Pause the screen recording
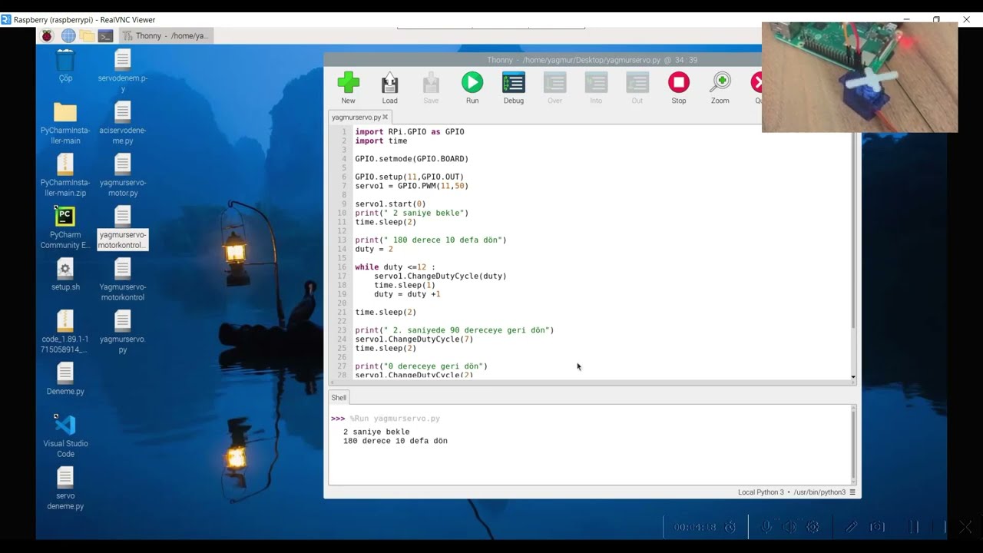983x553 pixels. [914, 527]
